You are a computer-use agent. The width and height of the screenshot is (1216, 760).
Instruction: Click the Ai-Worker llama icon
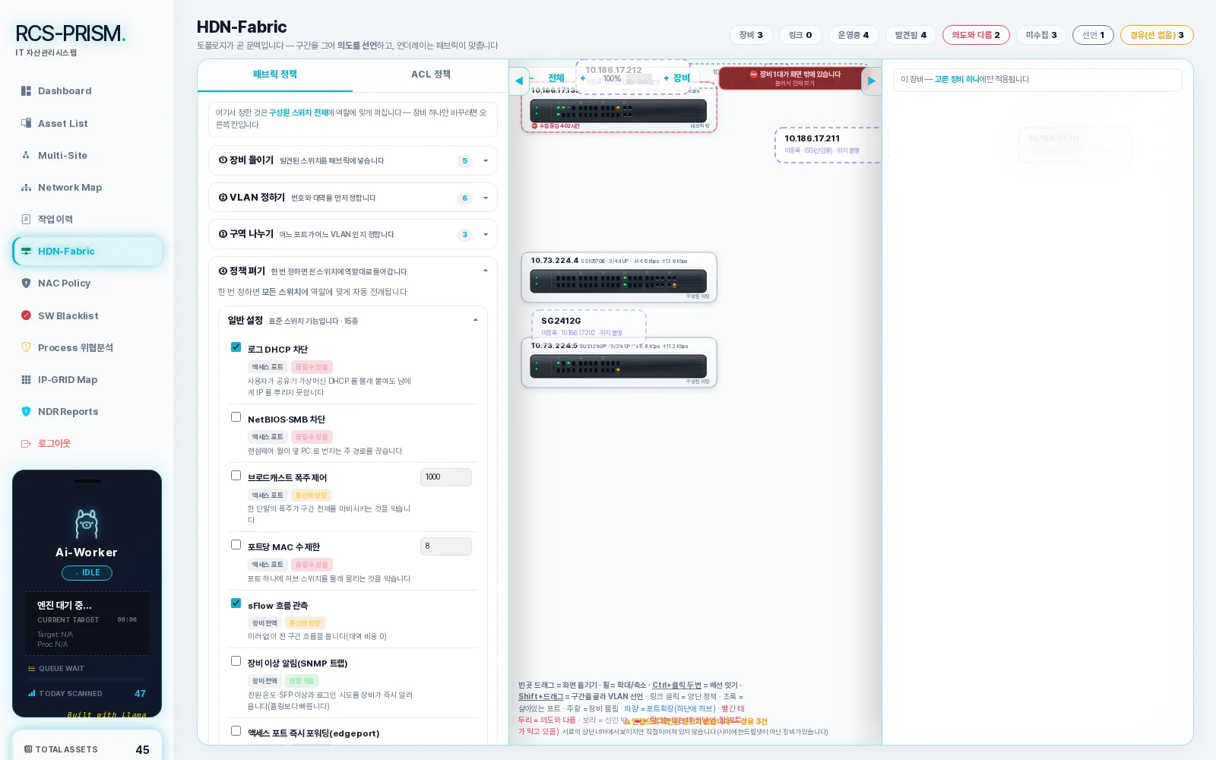[x=87, y=523]
